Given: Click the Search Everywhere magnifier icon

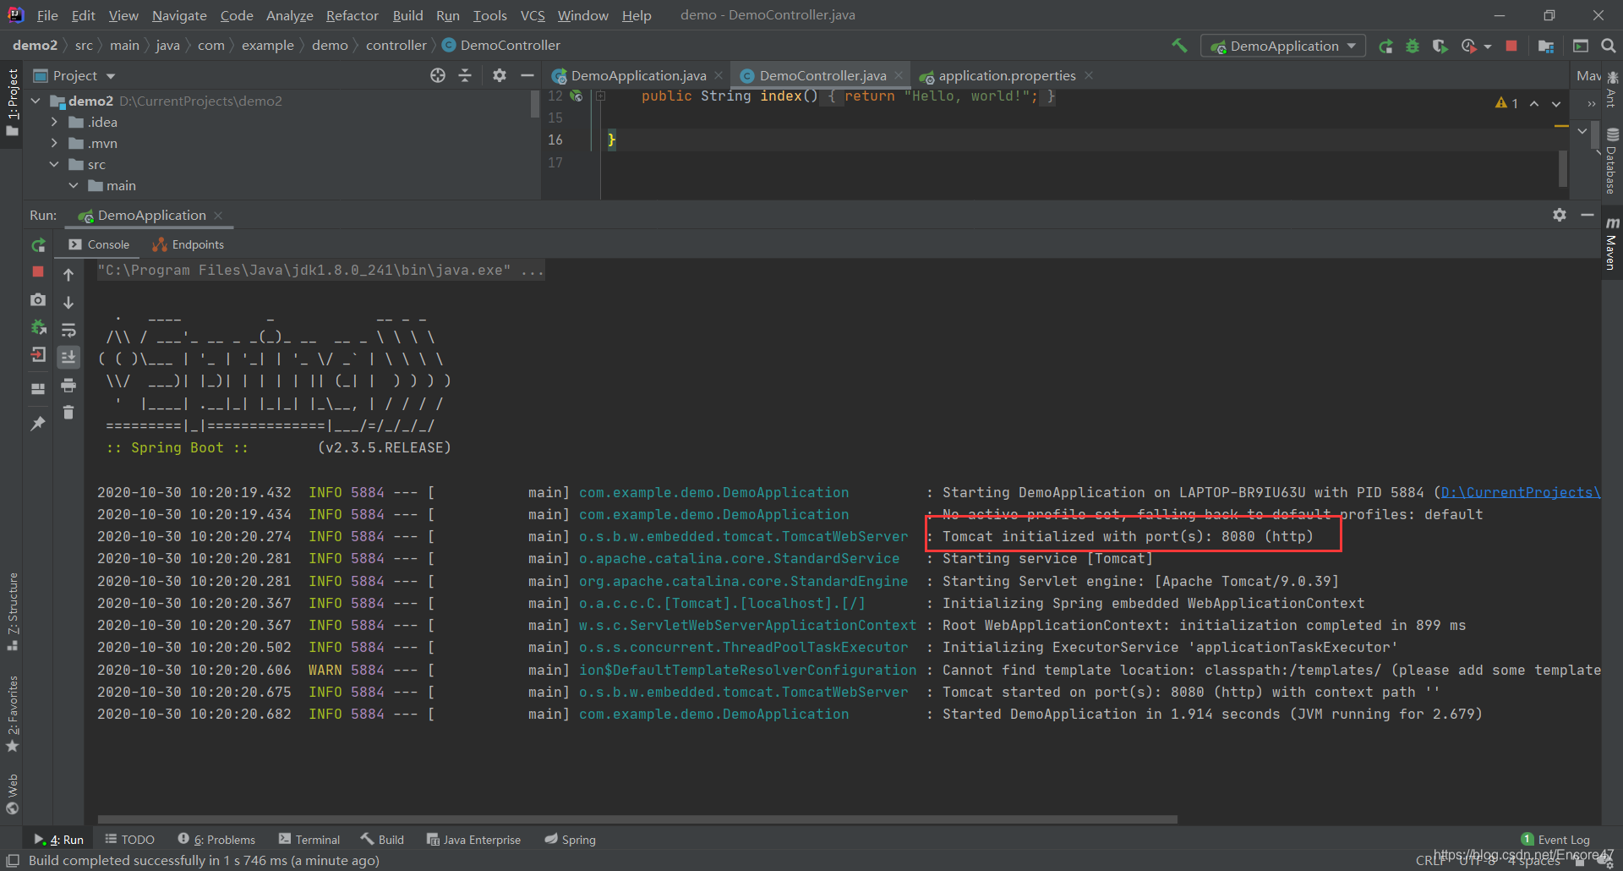Looking at the screenshot, I should (1609, 46).
